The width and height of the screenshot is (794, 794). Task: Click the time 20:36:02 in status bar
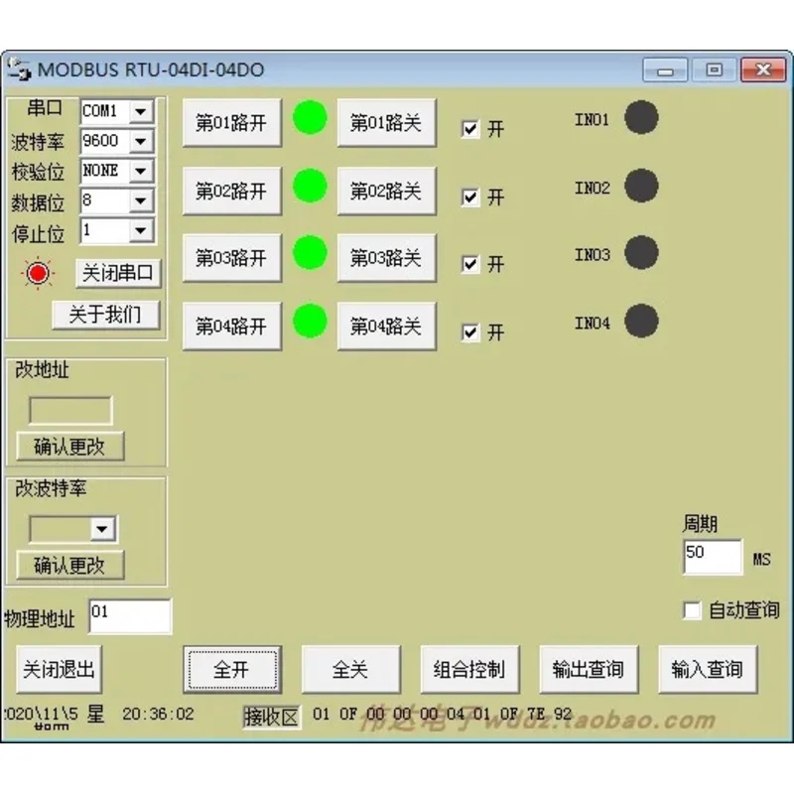[158, 714]
